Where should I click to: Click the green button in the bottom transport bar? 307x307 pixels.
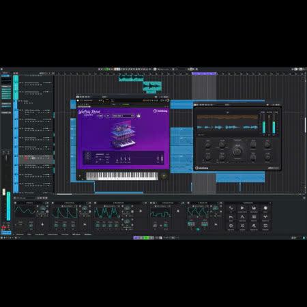coord(147,237)
